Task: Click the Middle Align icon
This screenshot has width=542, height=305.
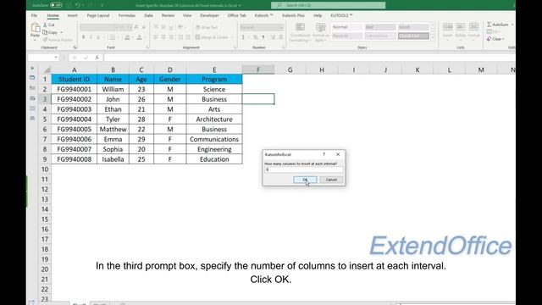Action: [x=163, y=27]
